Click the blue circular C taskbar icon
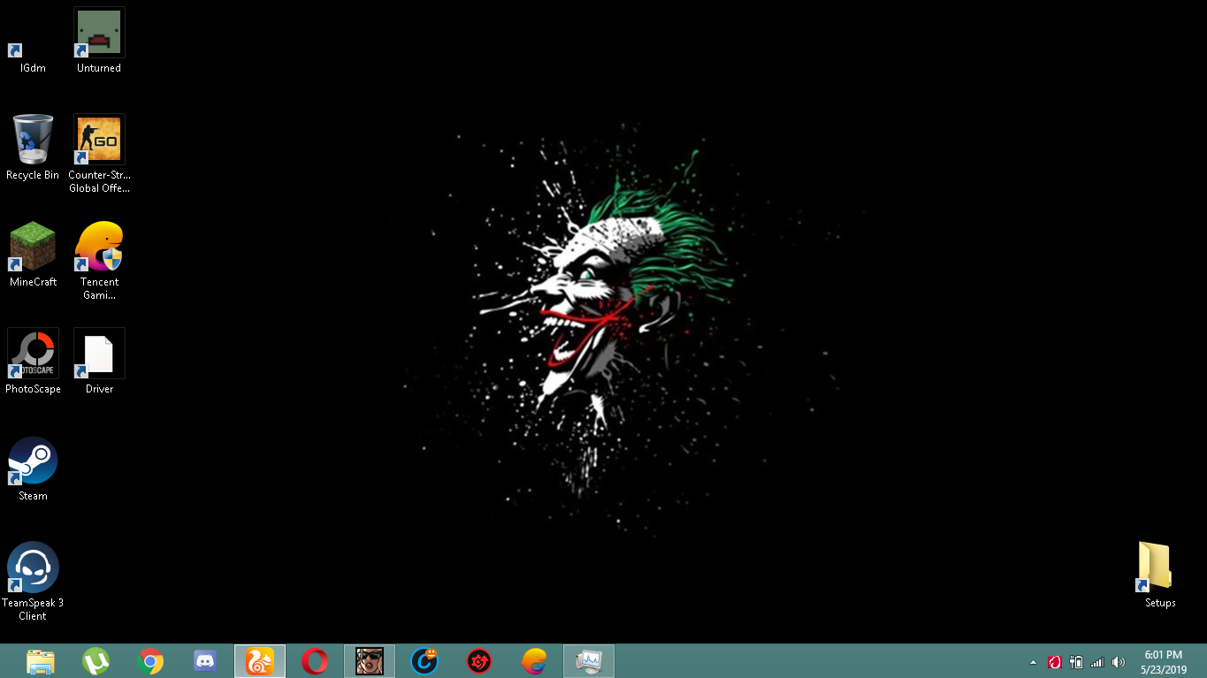Viewport: 1207px width, 678px height. tap(424, 661)
